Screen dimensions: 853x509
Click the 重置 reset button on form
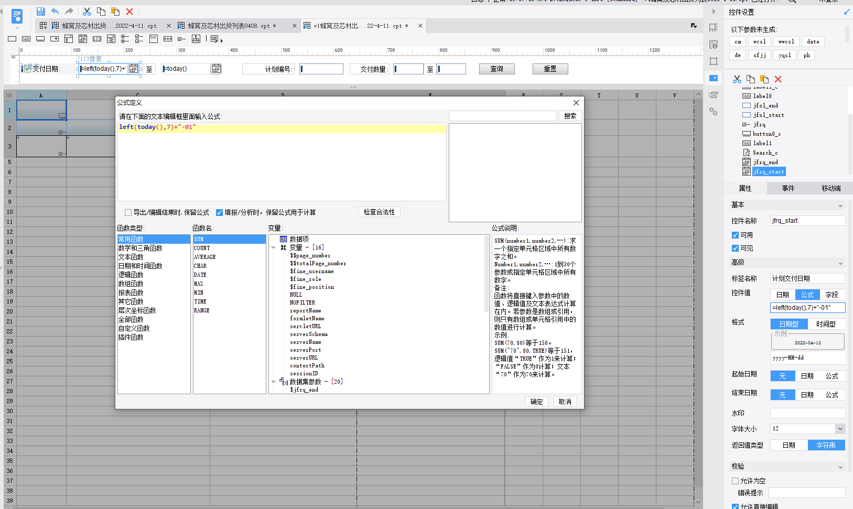pyautogui.click(x=550, y=69)
